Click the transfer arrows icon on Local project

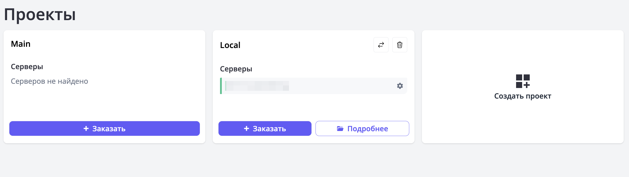(x=381, y=45)
